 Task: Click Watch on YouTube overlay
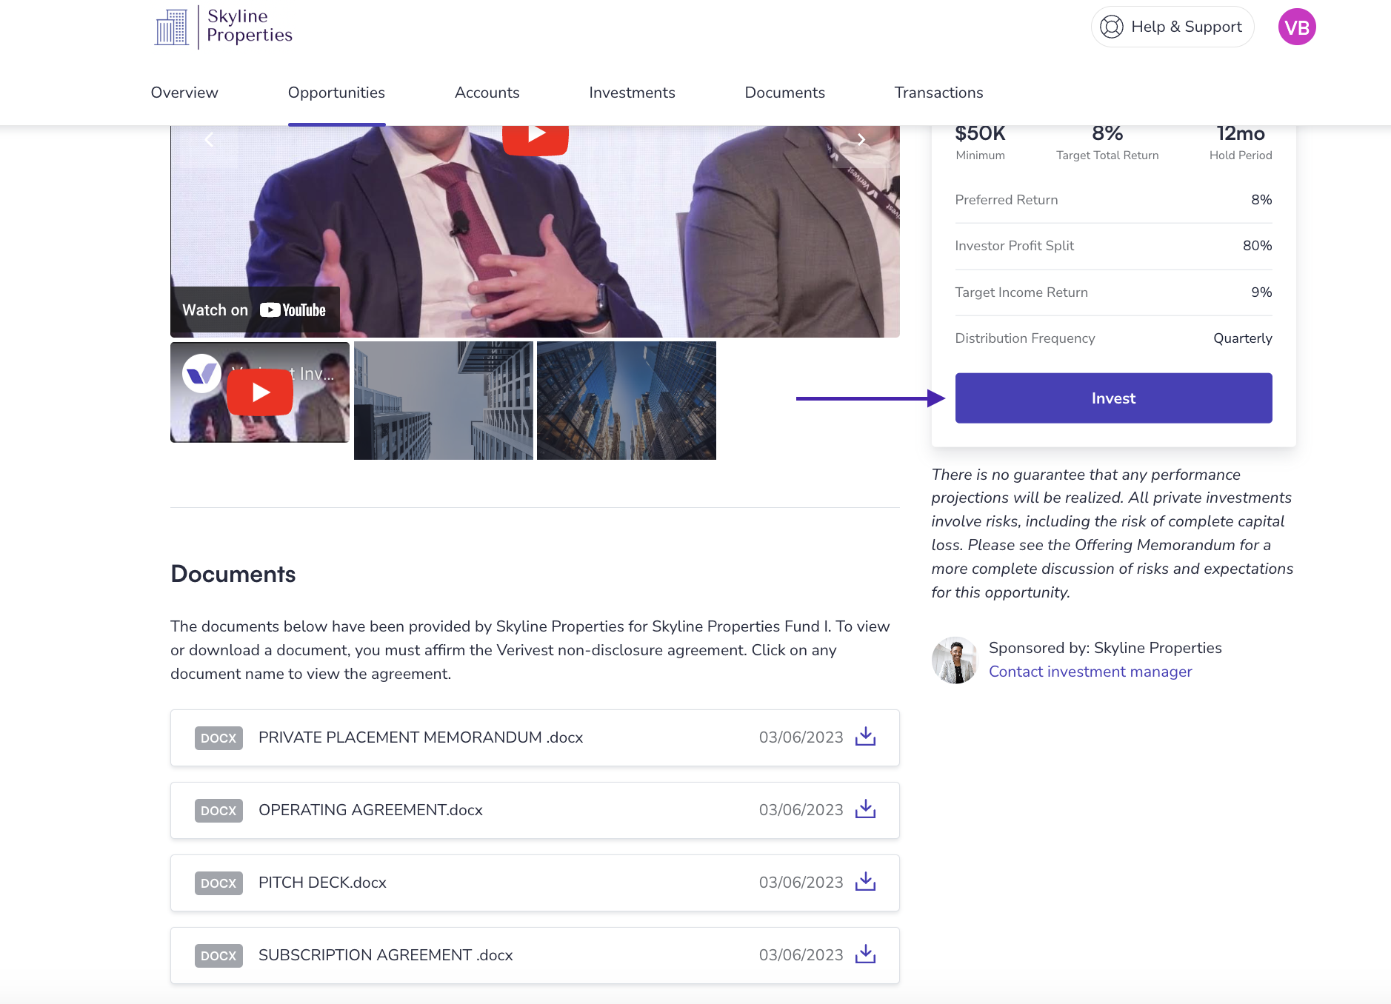pyautogui.click(x=255, y=310)
